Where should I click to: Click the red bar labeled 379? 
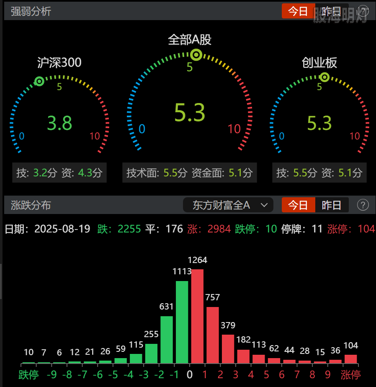point(228,349)
